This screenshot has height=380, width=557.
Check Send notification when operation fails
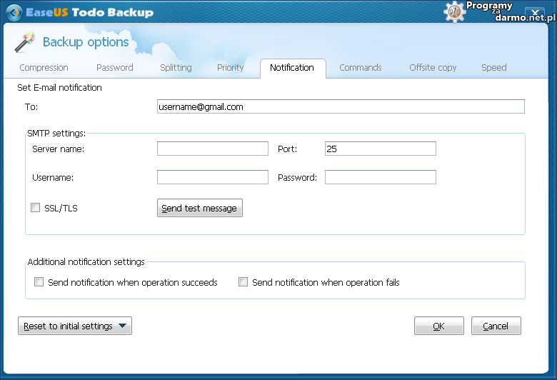coord(244,282)
